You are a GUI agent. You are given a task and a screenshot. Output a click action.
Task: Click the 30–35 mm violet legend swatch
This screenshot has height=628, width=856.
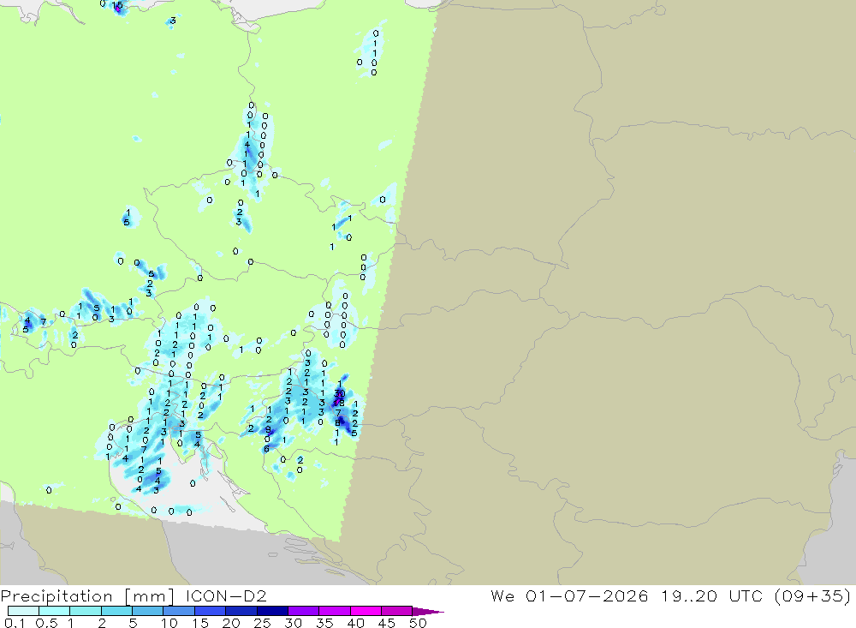(303, 611)
